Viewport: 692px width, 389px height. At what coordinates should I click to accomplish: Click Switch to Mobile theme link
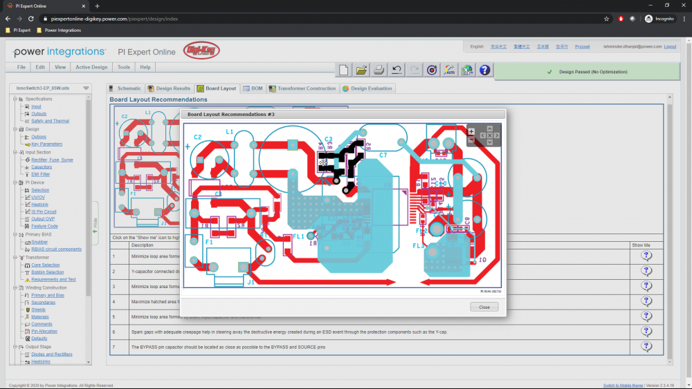[623, 386]
